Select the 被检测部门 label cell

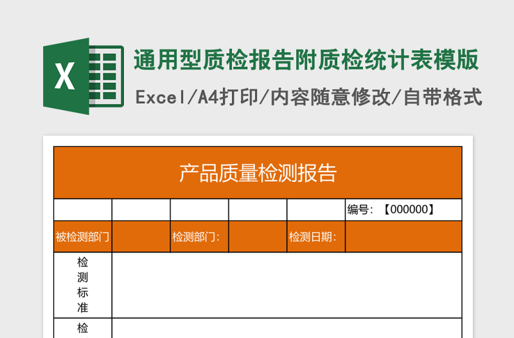83,236
